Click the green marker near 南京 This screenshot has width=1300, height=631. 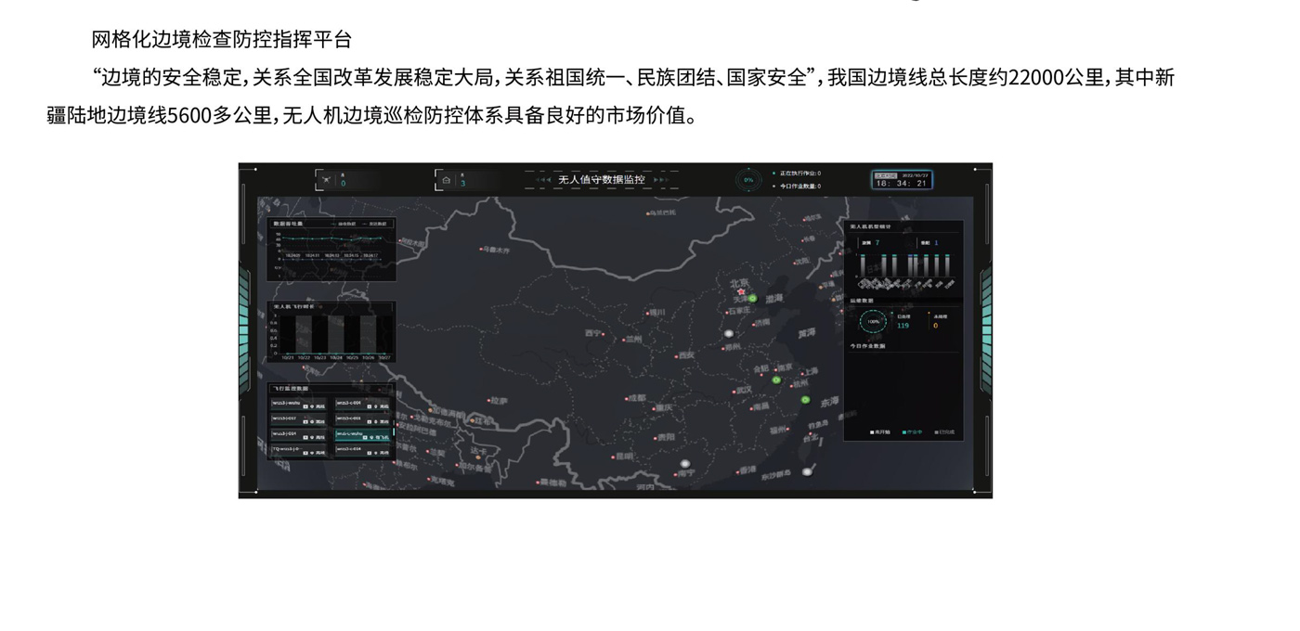coord(776,380)
